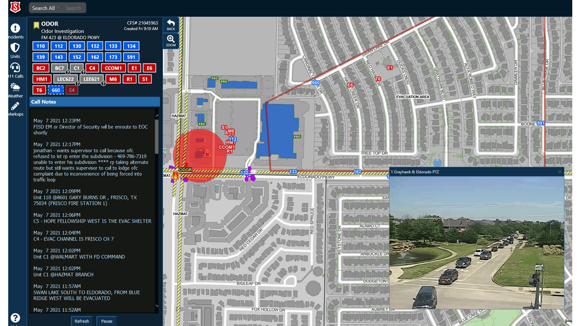Click the Refresh button below call notes

(82, 321)
